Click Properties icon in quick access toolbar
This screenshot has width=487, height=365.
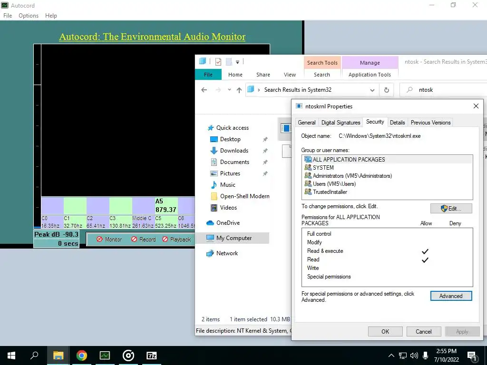pyautogui.click(x=218, y=62)
